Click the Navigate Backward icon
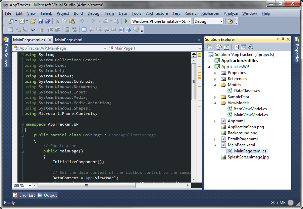303x209 pixels. [105, 21]
